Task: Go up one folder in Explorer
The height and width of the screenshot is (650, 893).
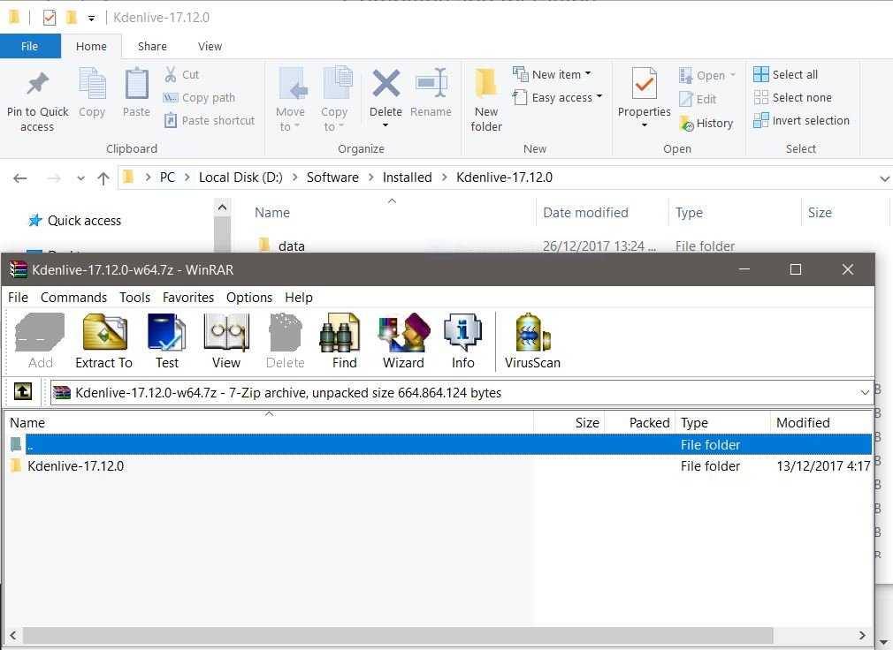Action: pyautogui.click(x=103, y=178)
